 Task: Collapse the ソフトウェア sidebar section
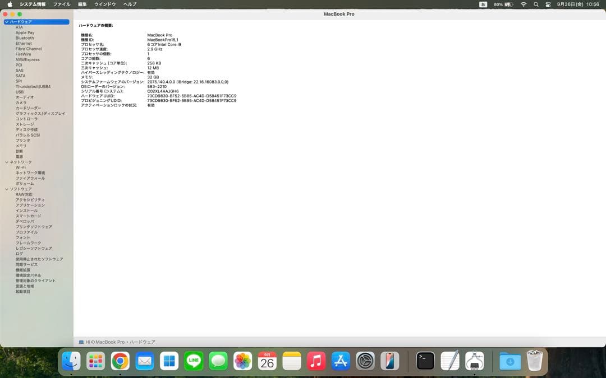(7, 189)
